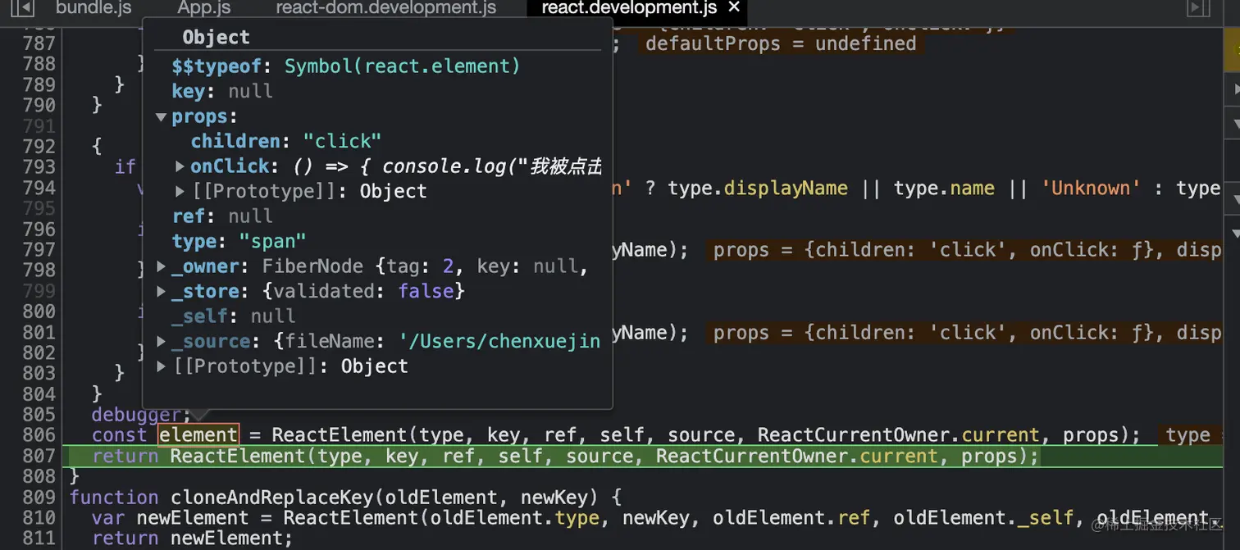
Task: Expand the last [[Prototype]]: Object entry
Action: tap(161, 366)
